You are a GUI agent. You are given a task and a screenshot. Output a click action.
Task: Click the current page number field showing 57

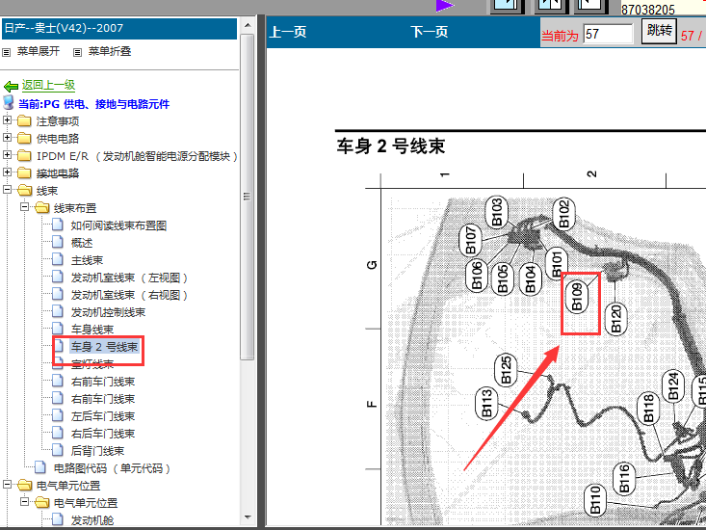[x=609, y=34]
